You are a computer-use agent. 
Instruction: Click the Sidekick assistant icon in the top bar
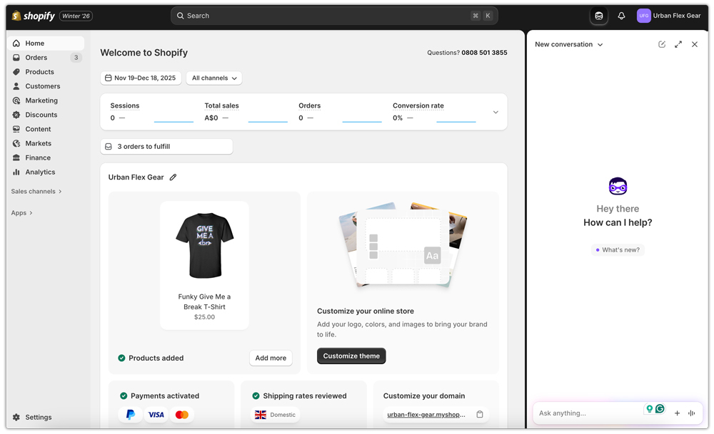tap(598, 15)
